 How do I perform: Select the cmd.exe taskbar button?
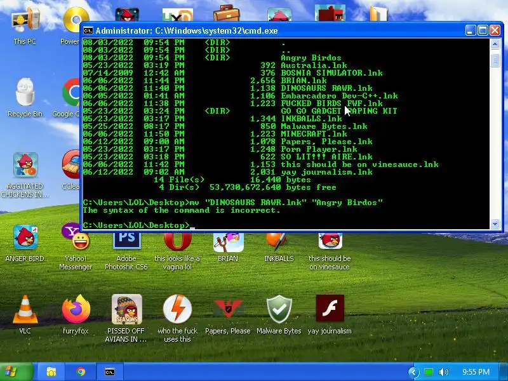[x=110, y=372]
